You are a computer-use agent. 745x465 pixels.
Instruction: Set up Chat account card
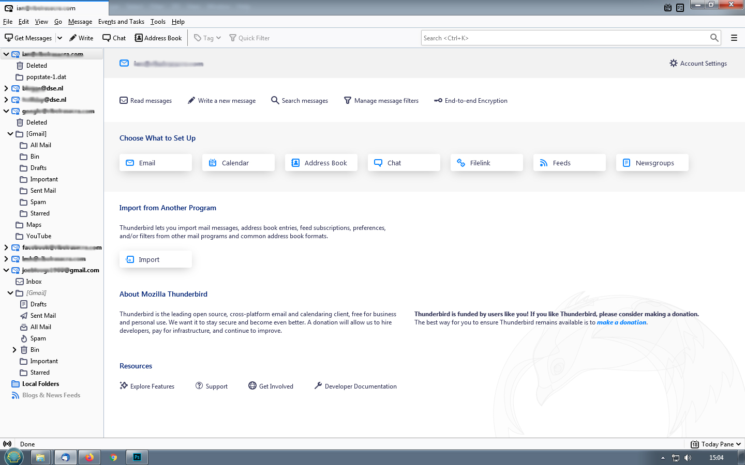pyautogui.click(x=404, y=163)
